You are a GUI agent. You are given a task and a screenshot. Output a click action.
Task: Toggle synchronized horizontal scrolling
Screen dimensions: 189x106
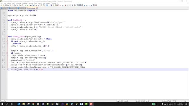[44, 5]
